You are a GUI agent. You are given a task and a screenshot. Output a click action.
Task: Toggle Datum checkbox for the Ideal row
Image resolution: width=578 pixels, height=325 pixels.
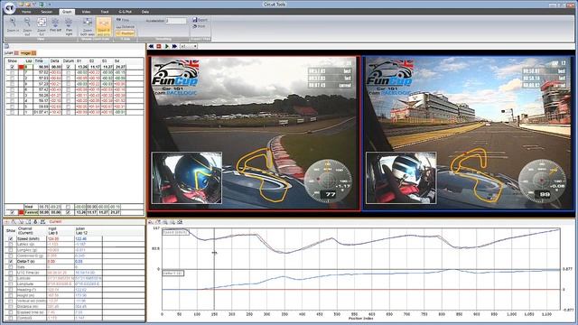click(x=69, y=207)
